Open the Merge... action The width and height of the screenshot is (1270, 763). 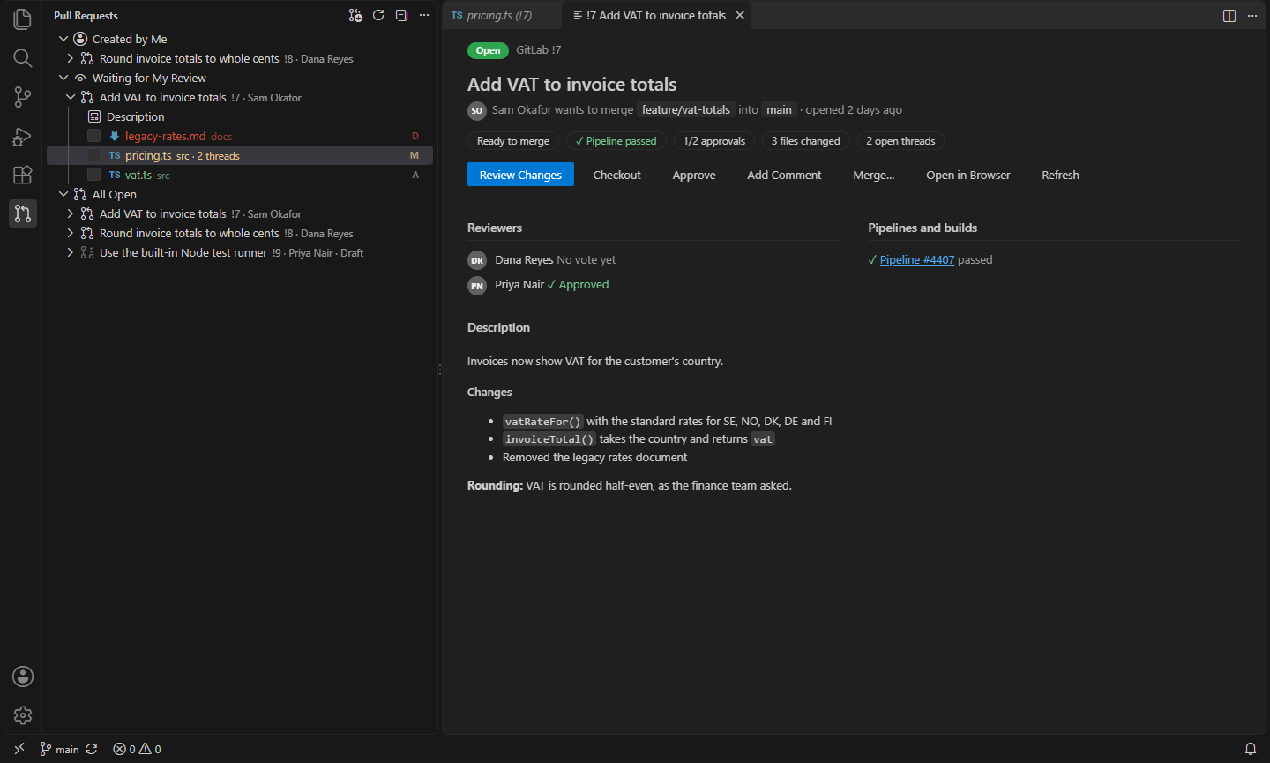click(x=874, y=175)
